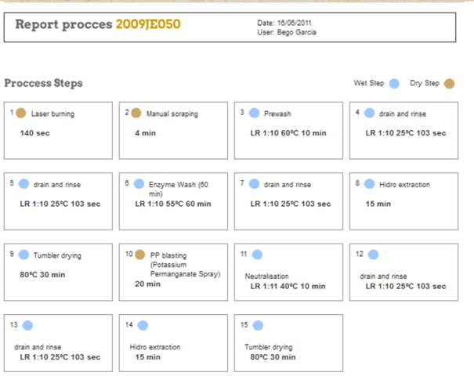Click the step 7 drain and rinse label
Image resolution: width=474 pixels, height=376 pixels.
pyautogui.click(x=288, y=185)
